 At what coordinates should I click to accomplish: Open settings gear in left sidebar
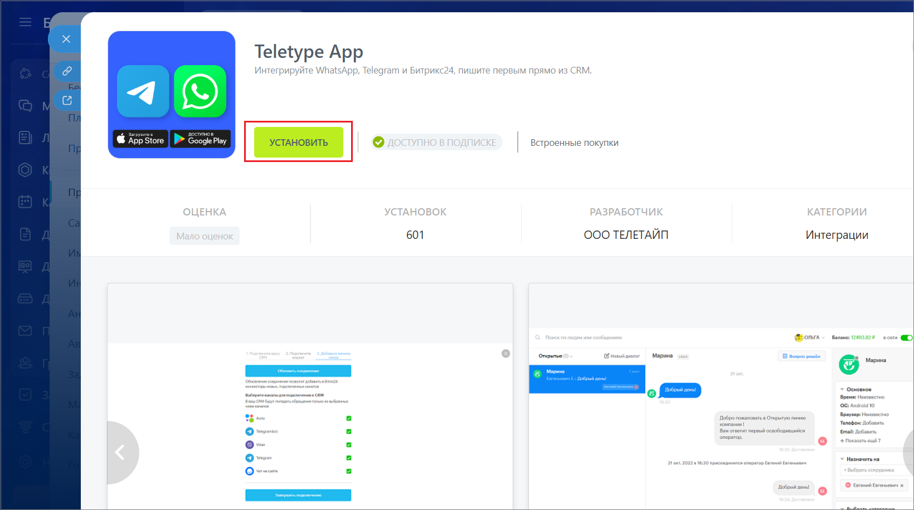click(25, 461)
